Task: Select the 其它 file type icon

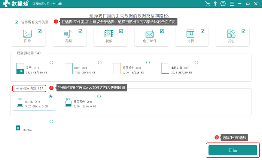Action: (x=231, y=34)
